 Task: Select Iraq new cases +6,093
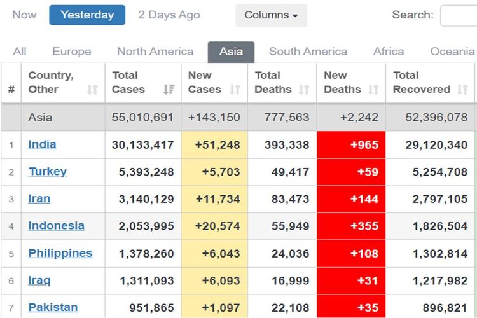click(221, 281)
